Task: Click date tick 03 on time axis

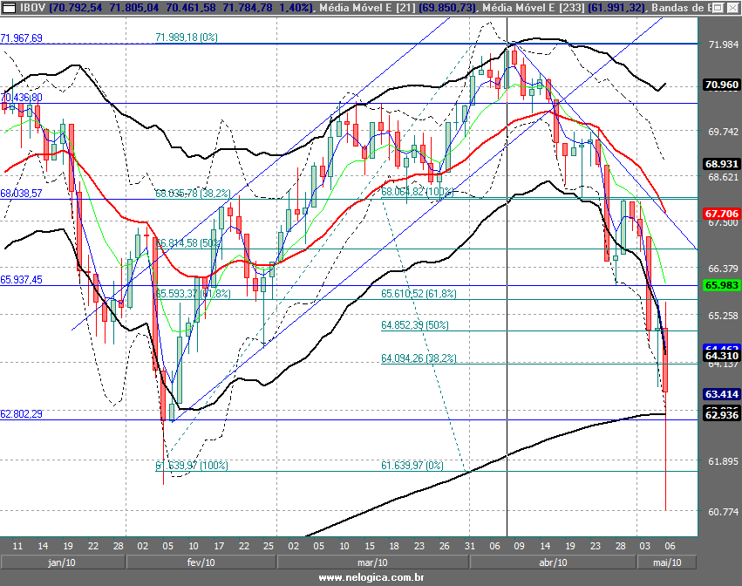Action: click(645, 546)
